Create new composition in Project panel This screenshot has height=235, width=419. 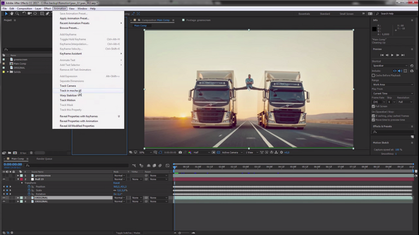click(15, 153)
